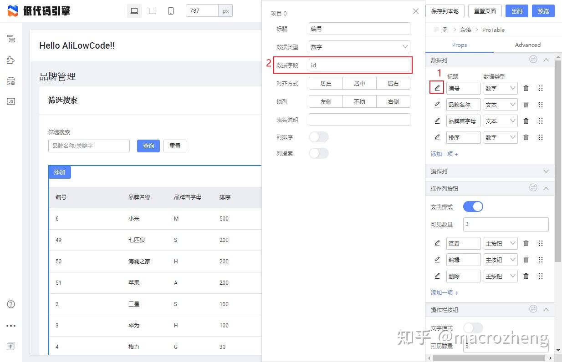This screenshot has height=362, width=562.
Task: Click the three-dots more icon in sidebar
Action: pyautogui.click(x=11, y=326)
